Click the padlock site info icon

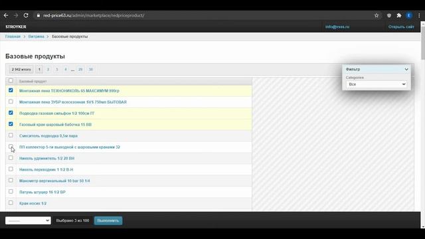39,15
